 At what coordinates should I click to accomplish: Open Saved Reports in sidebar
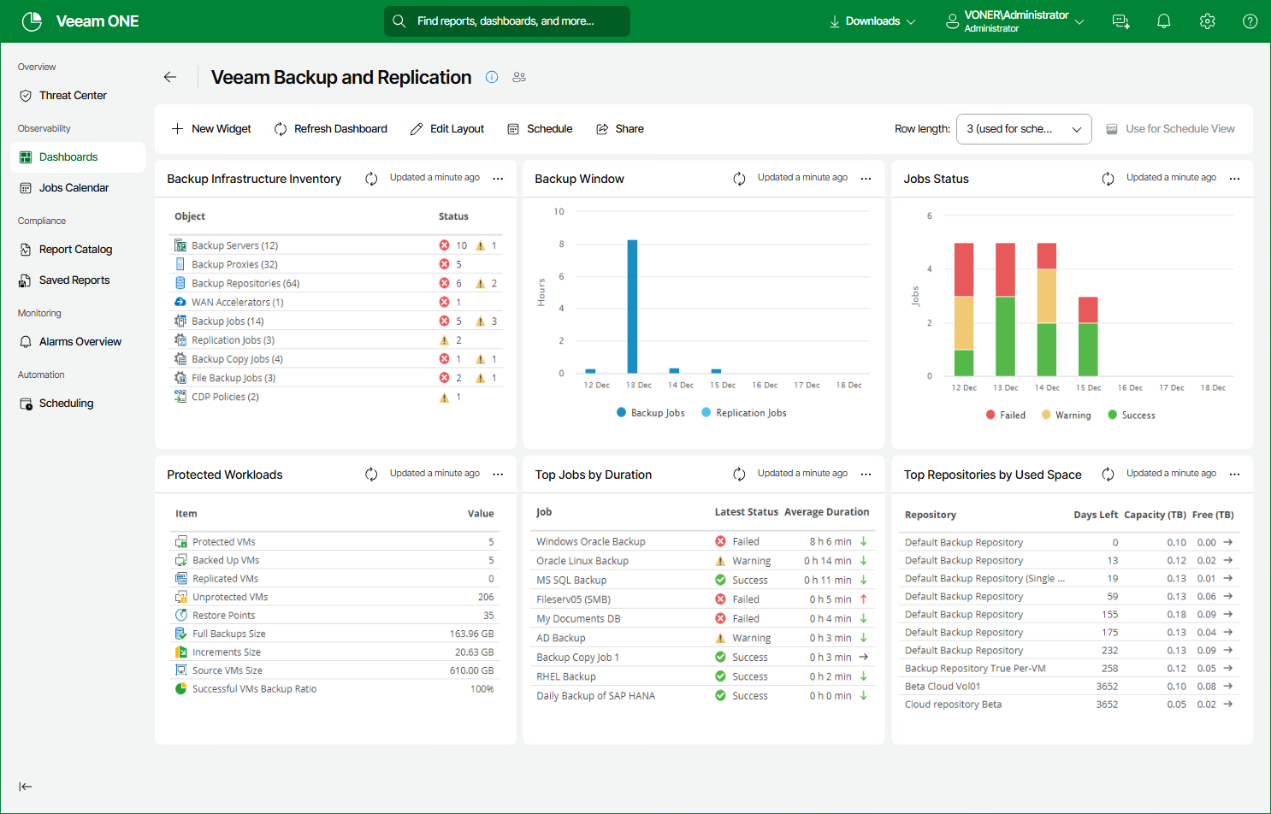coord(78,280)
